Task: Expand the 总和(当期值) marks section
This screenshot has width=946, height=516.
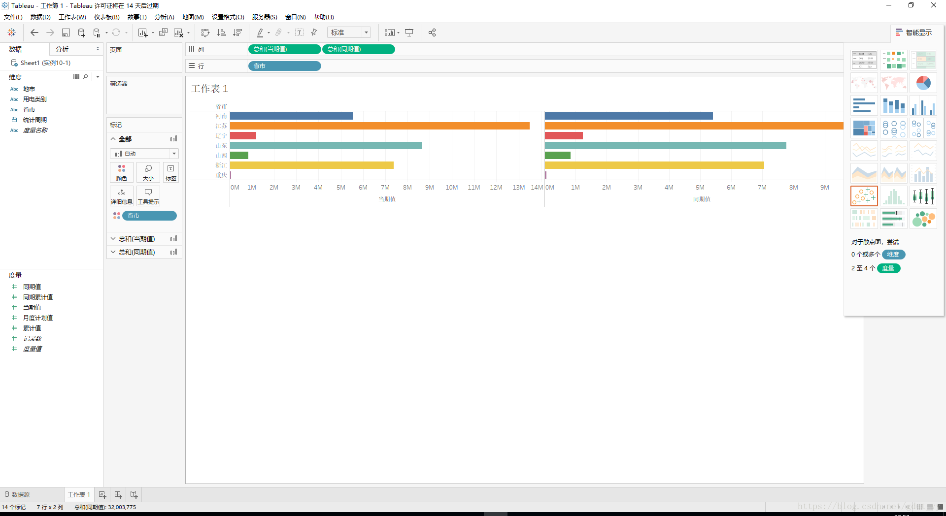Action: tap(113, 239)
